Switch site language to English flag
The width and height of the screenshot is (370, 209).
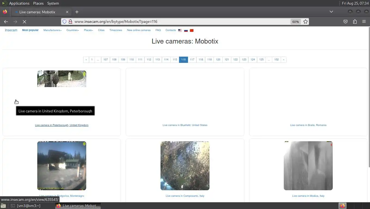180,30
